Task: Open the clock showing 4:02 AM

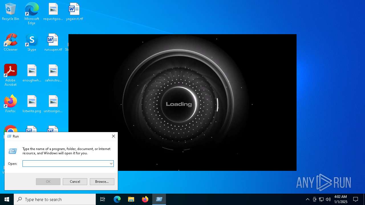Action: click(x=341, y=199)
